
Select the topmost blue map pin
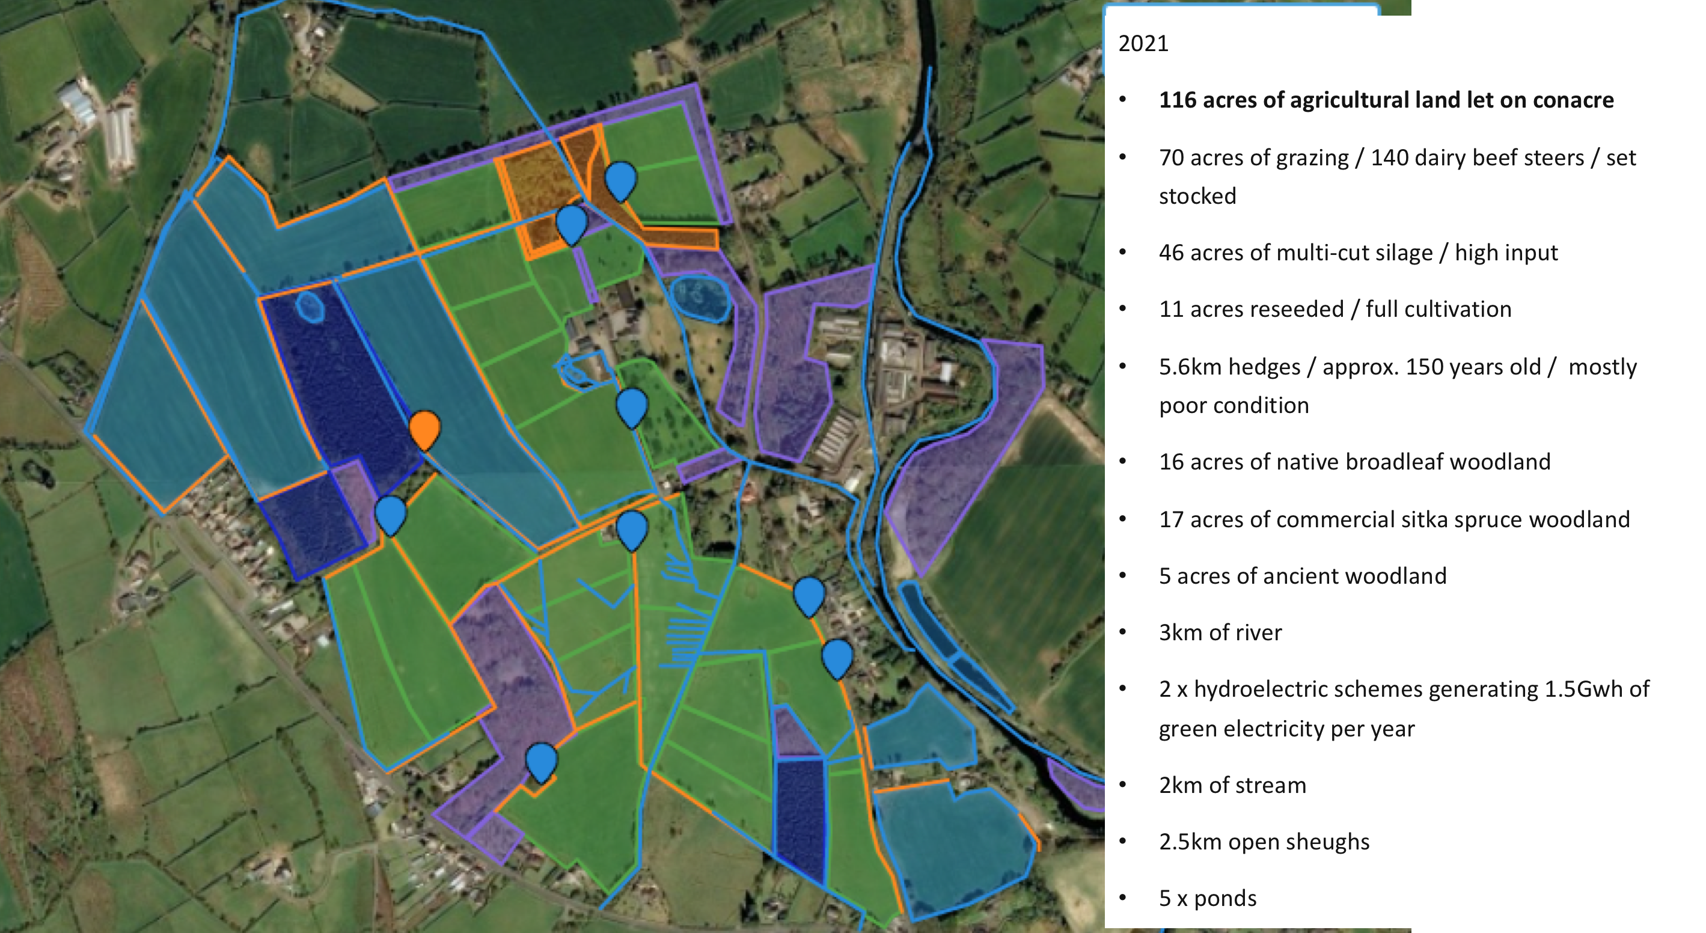[x=620, y=179]
